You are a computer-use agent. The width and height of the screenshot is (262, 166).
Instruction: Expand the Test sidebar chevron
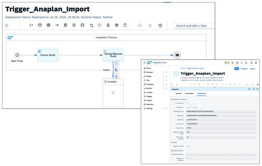166,80
